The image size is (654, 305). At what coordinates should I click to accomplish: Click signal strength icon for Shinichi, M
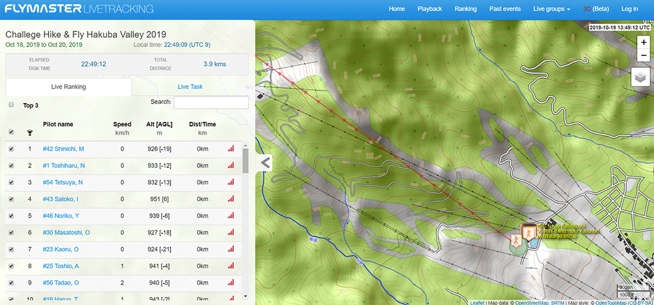tap(230, 148)
